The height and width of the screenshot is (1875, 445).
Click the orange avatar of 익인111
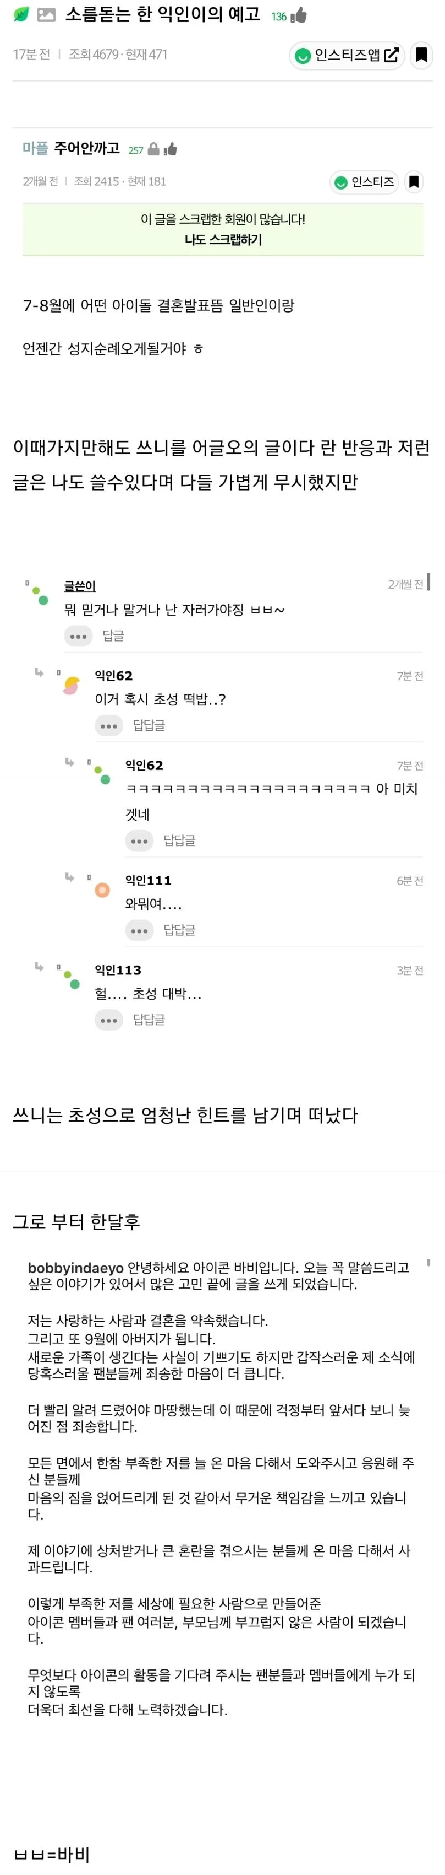click(x=102, y=890)
